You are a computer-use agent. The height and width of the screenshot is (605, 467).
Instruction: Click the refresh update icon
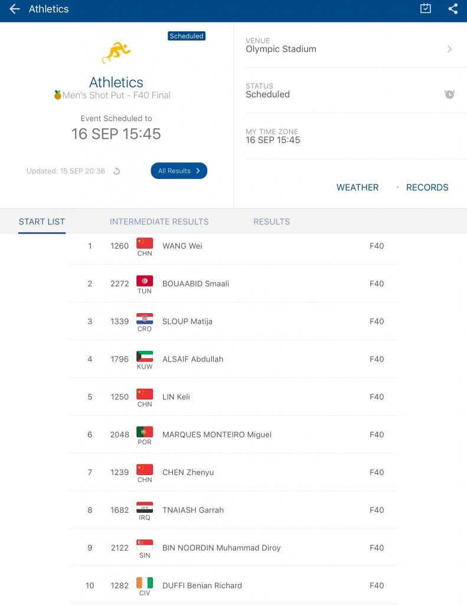(x=117, y=171)
